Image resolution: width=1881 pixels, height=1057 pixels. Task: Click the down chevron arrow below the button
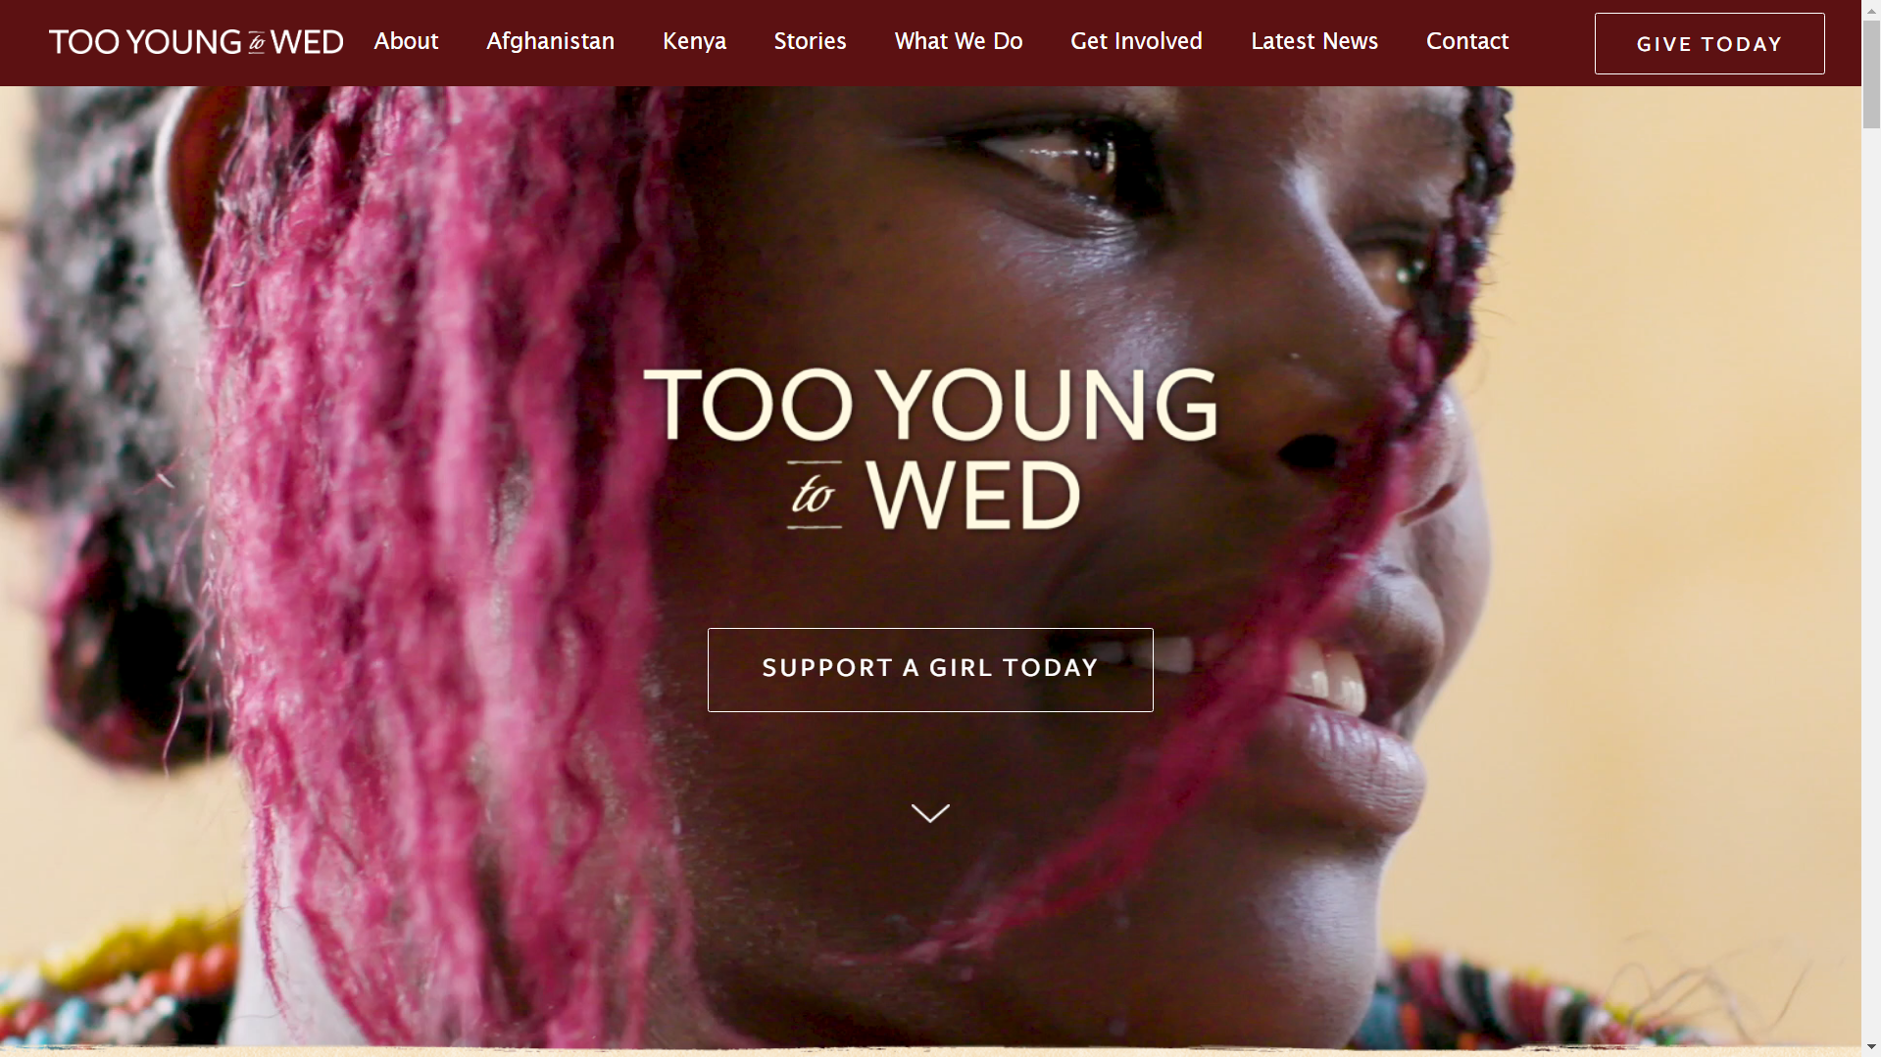[x=930, y=813]
